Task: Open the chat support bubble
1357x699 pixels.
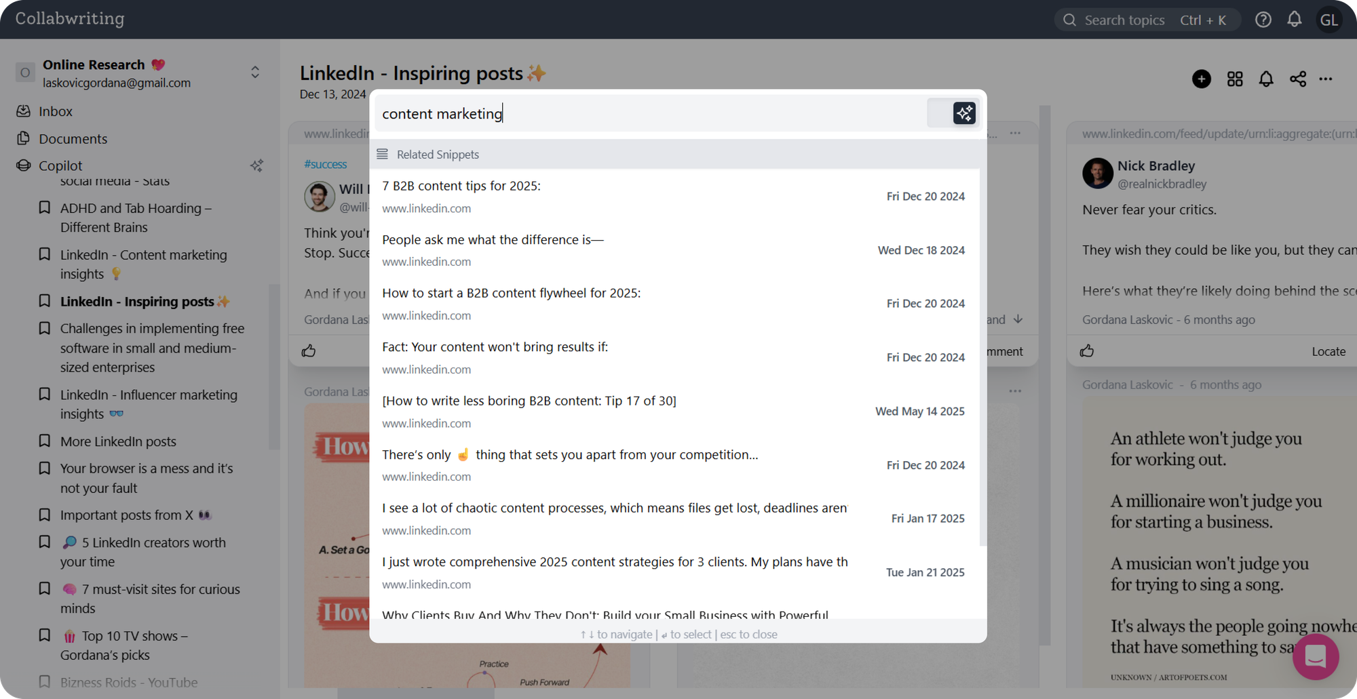Action: (1315, 656)
